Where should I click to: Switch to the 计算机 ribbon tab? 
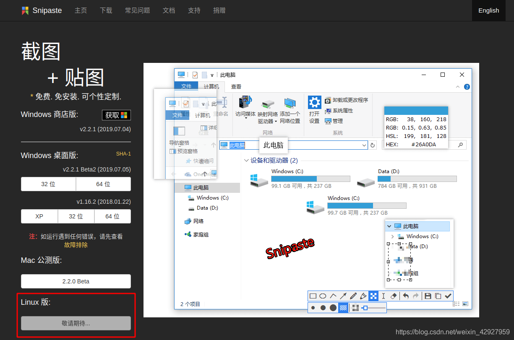point(211,86)
